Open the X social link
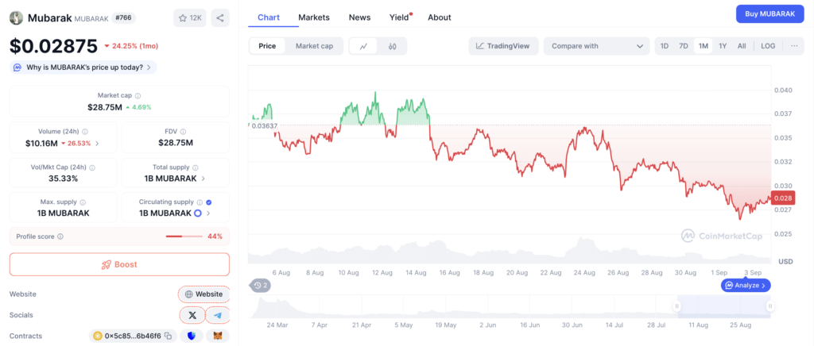This screenshot has width=814, height=346. (x=192, y=315)
